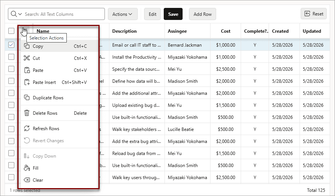Check the Upload existing bug row checkbox
The width and height of the screenshot is (335, 196).
click(x=11, y=105)
